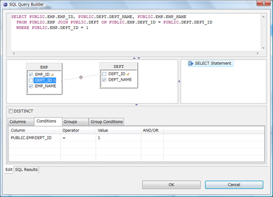Click the Cancel button

pyautogui.click(x=234, y=185)
